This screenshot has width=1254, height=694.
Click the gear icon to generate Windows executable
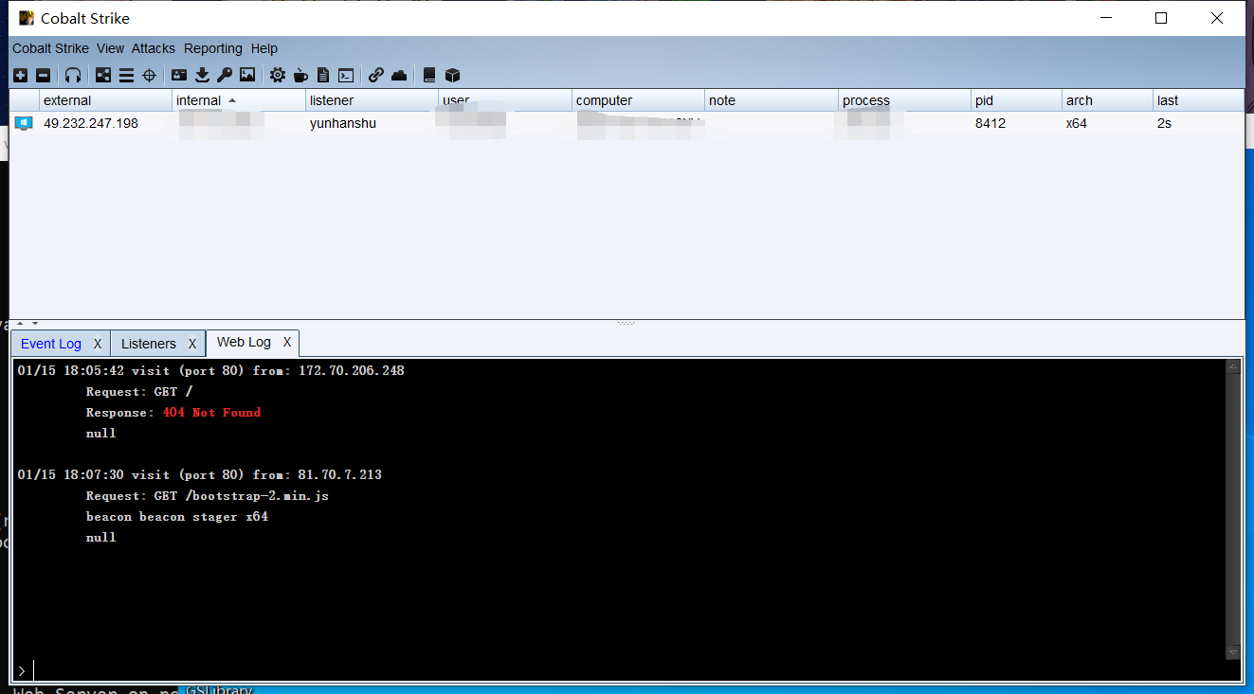pos(278,75)
